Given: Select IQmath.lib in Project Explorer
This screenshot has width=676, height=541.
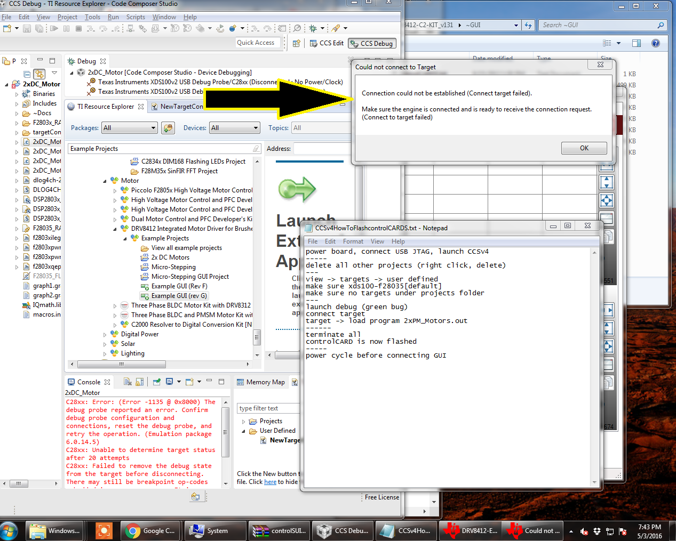Looking at the screenshot, I should pos(42,305).
